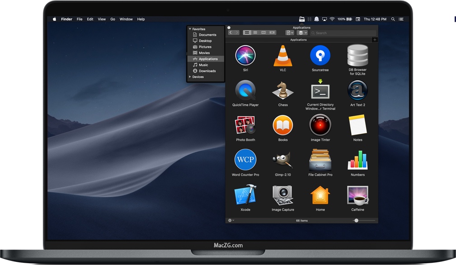Launch Photo Booth

[245, 125]
